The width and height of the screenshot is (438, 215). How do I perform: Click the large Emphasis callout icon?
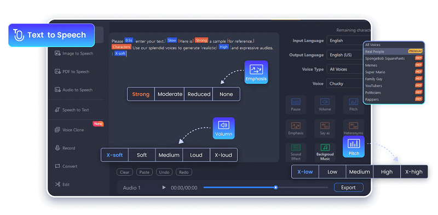point(256,72)
